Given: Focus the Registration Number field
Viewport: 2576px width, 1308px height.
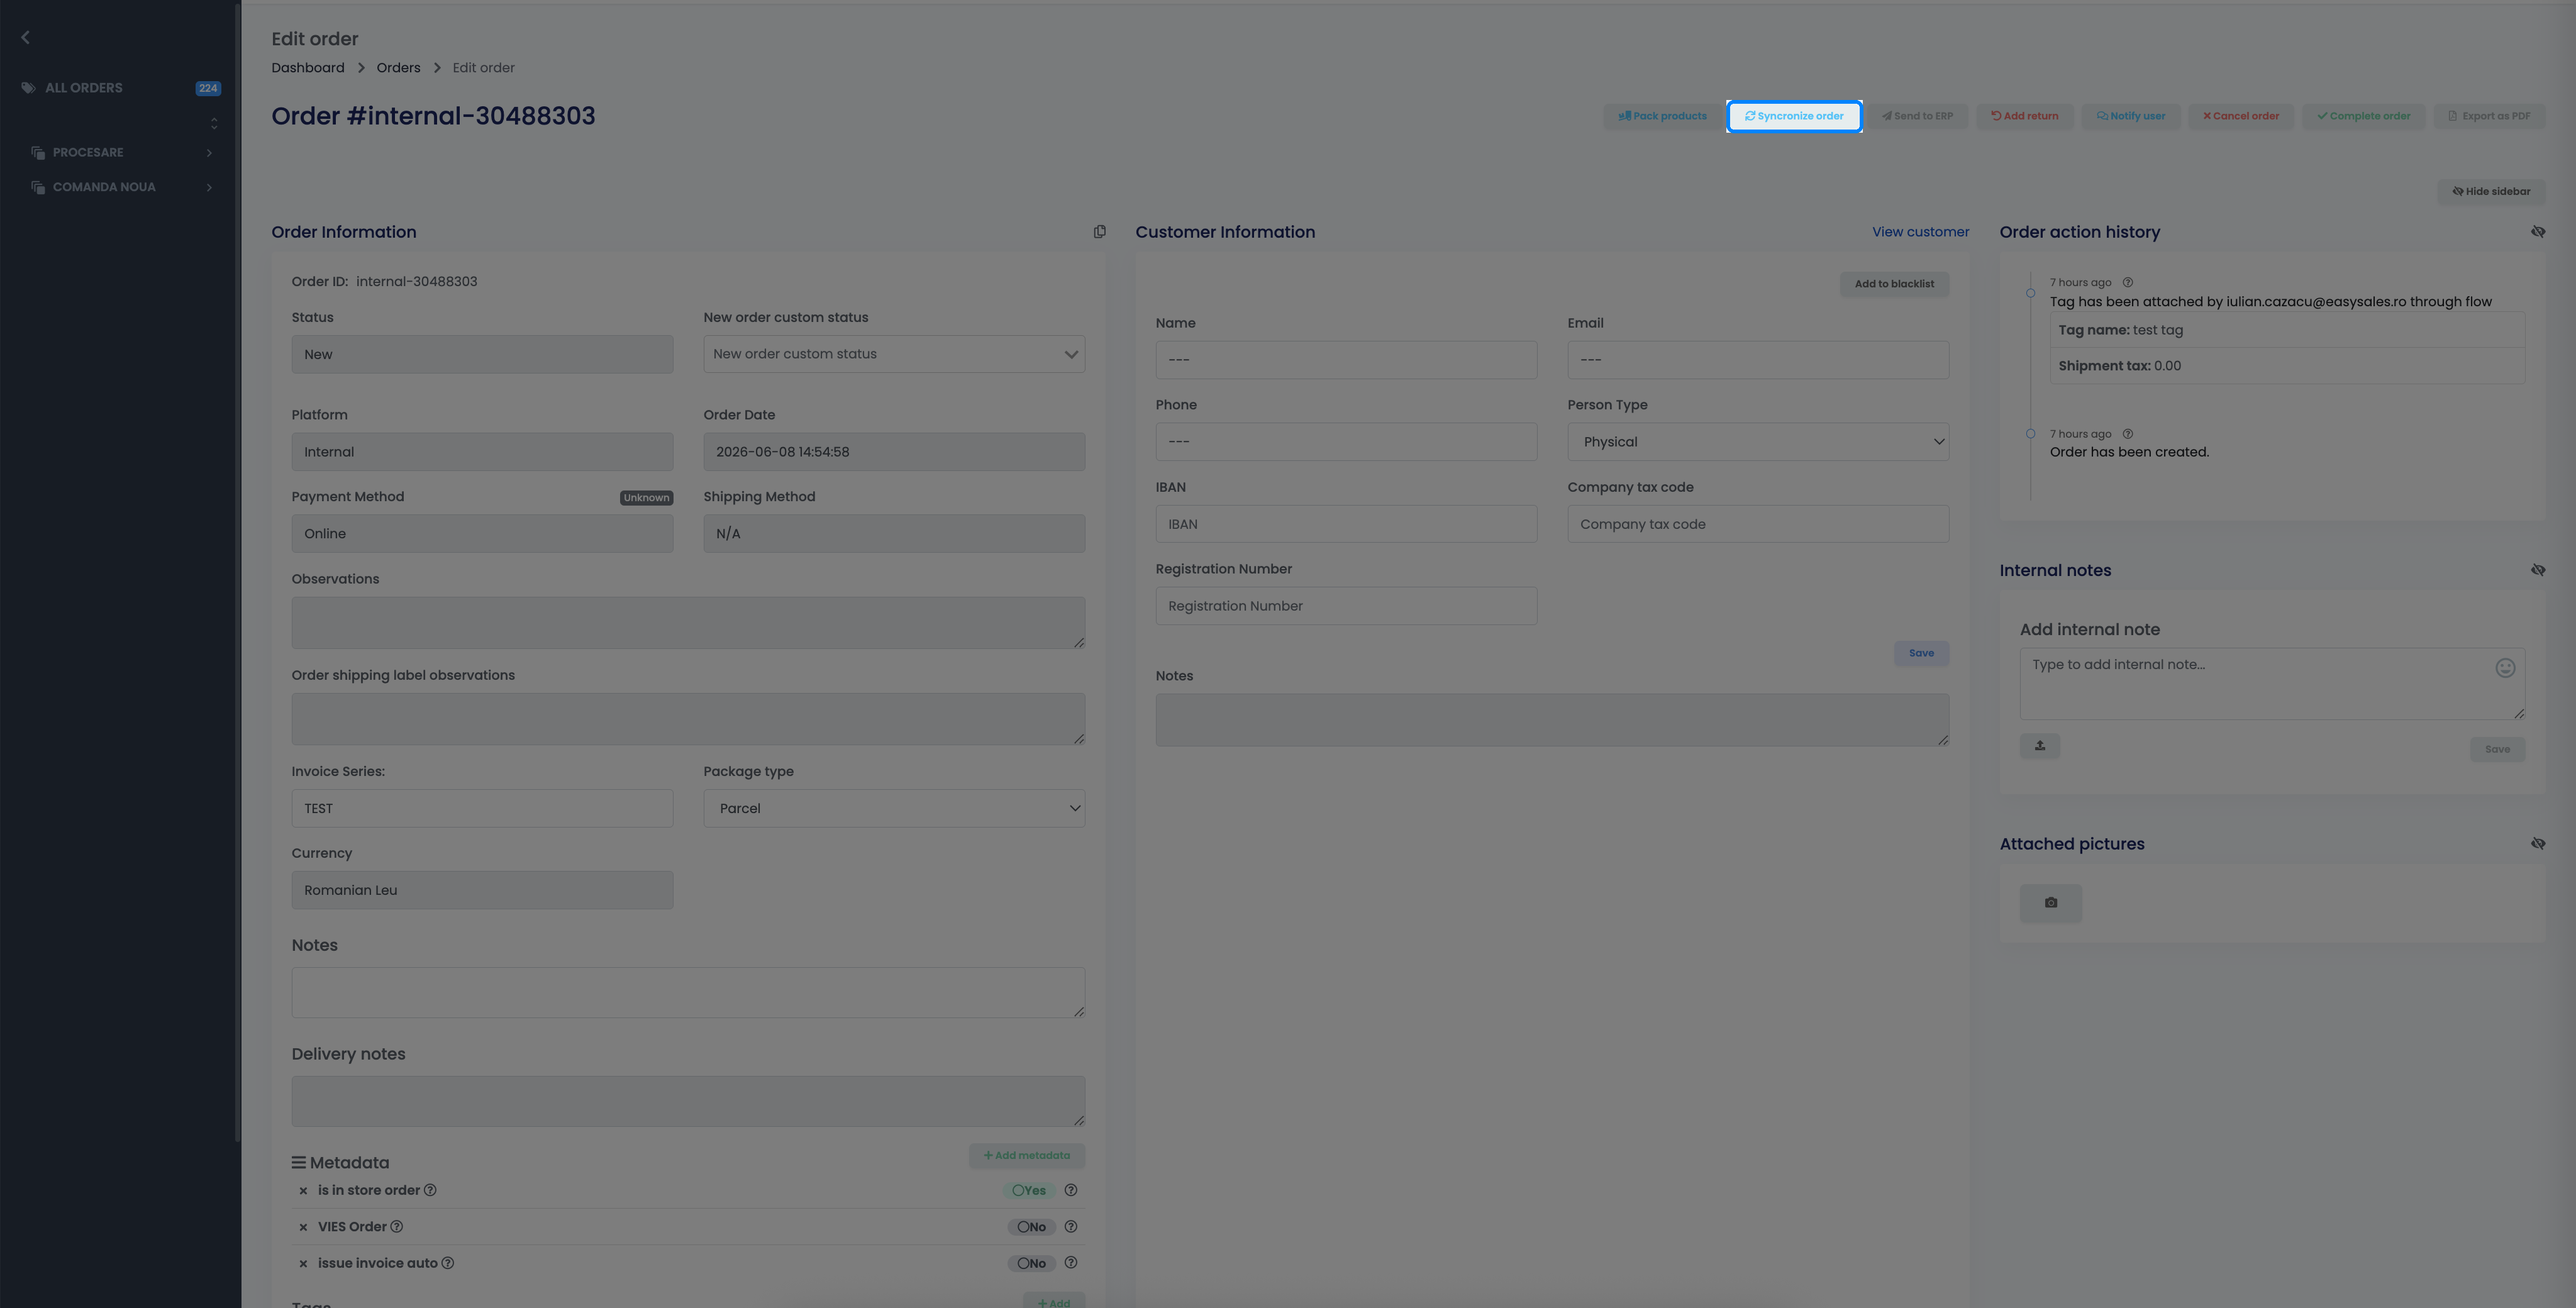Looking at the screenshot, I should 1346,606.
